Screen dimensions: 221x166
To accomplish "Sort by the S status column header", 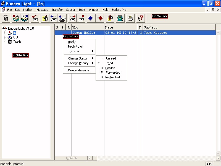I will tap(57, 27).
